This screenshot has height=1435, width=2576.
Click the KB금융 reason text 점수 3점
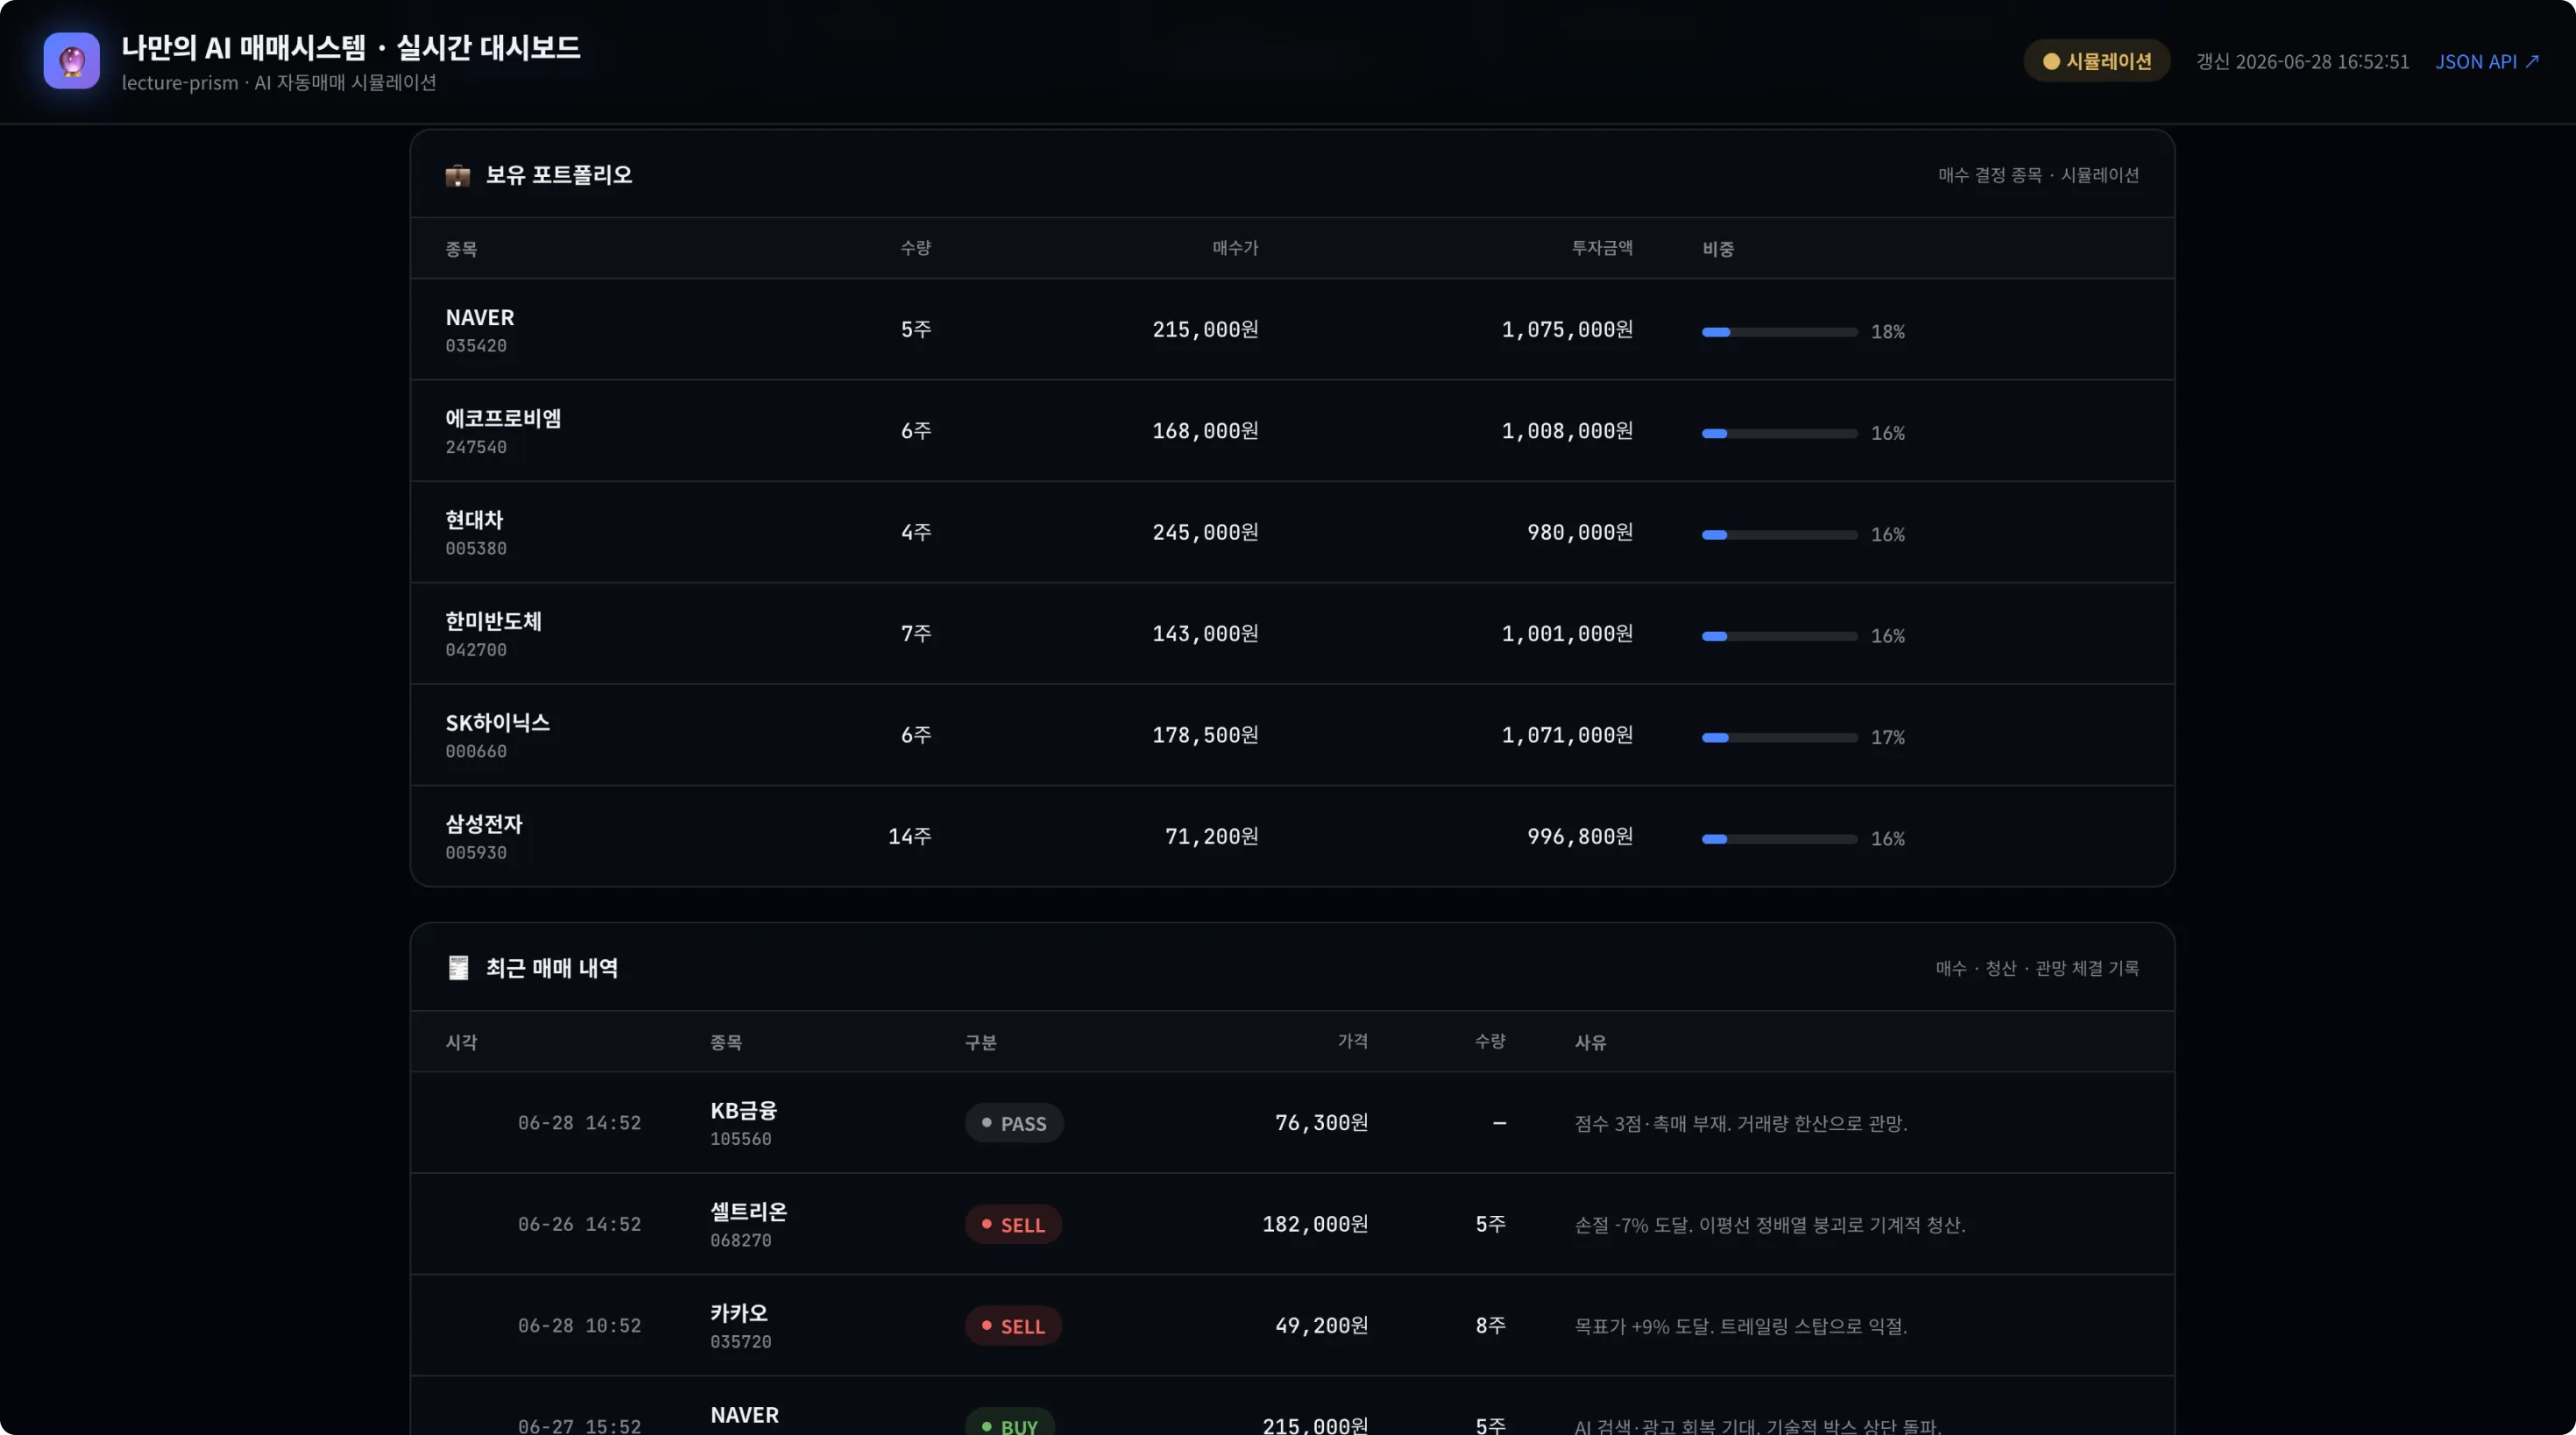[1741, 1124]
